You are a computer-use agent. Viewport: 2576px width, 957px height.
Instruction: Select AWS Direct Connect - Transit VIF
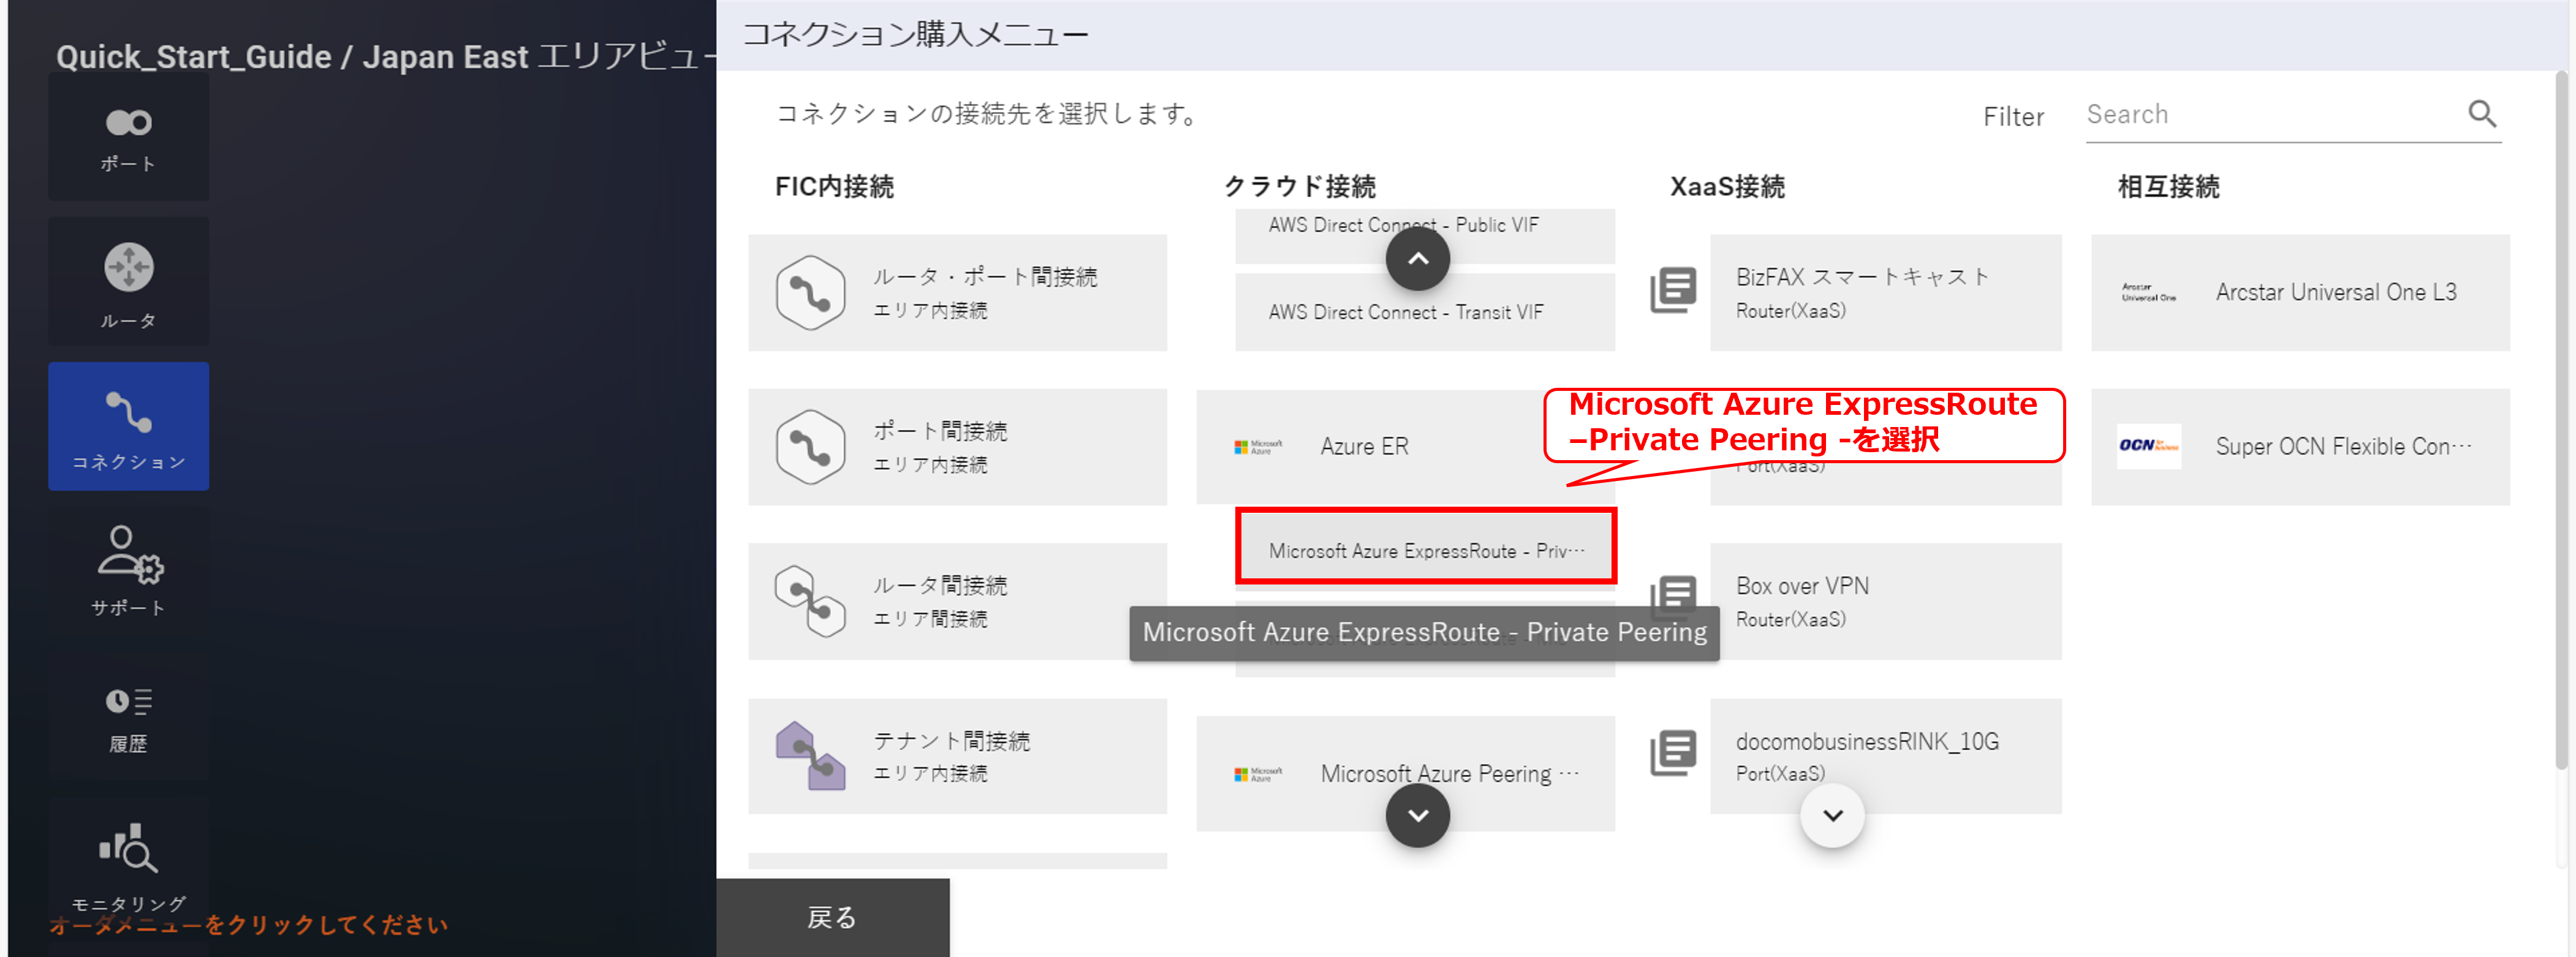pyautogui.click(x=1425, y=312)
